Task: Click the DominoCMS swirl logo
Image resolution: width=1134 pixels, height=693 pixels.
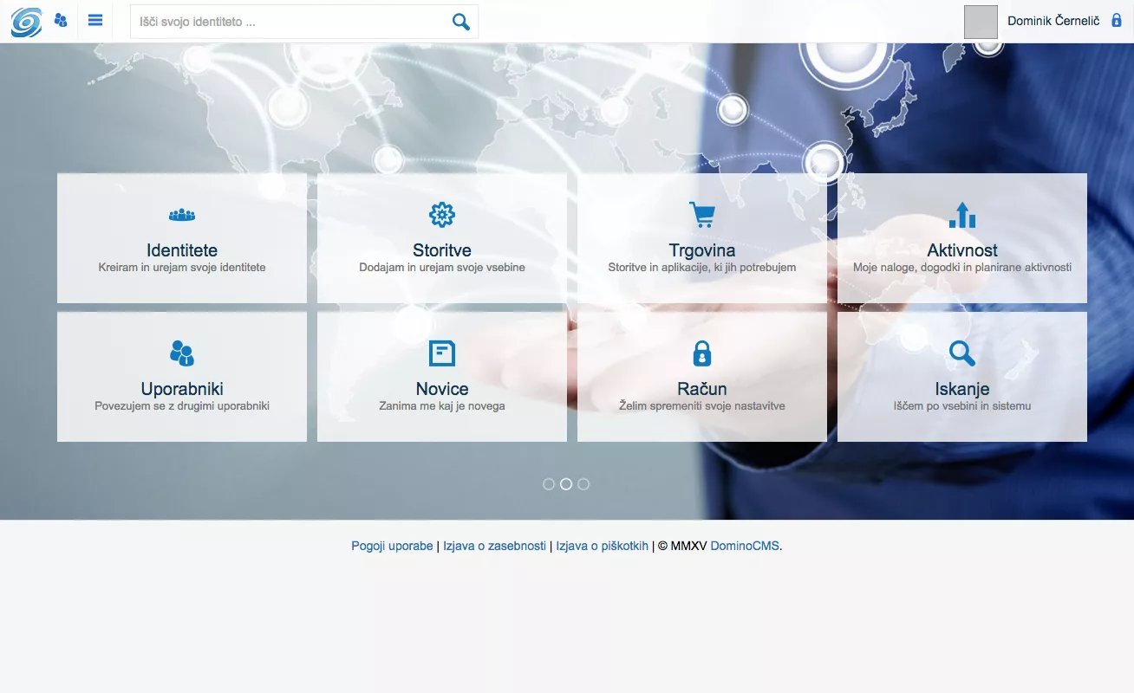Action: pos(26,22)
